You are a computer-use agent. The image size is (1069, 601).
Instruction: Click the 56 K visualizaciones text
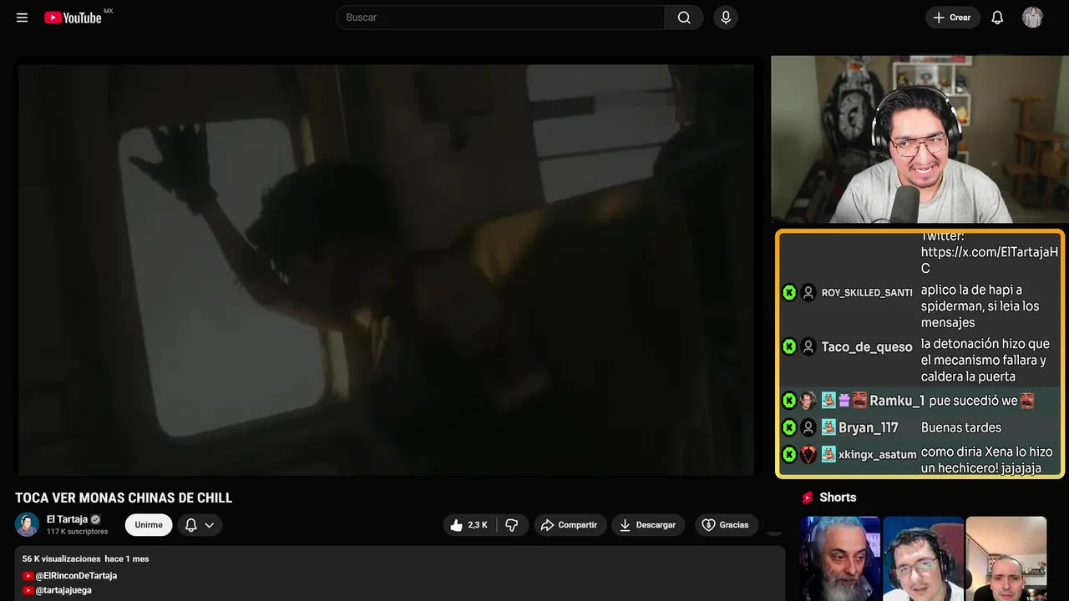[62, 558]
